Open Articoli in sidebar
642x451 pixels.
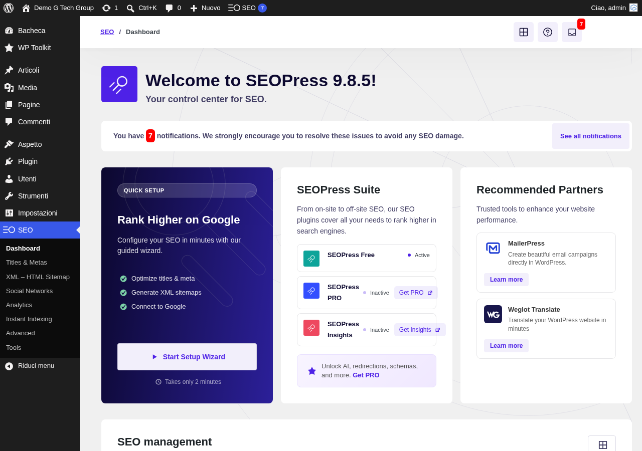click(x=40, y=70)
